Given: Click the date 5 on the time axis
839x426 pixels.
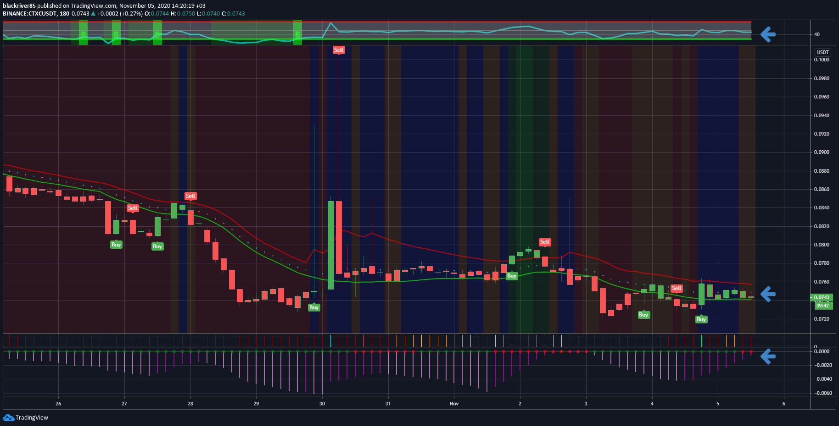Looking at the screenshot, I should pyautogui.click(x=718, y=404).
